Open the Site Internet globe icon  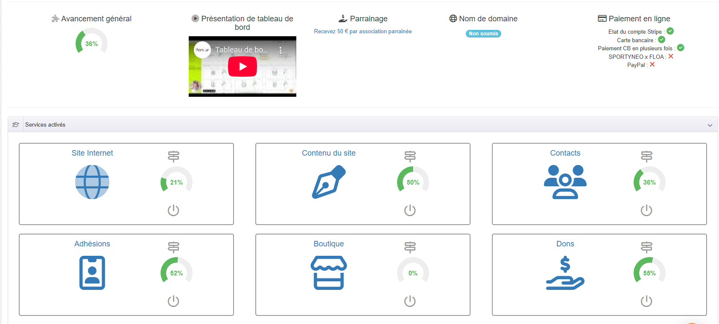click(92, 182)
